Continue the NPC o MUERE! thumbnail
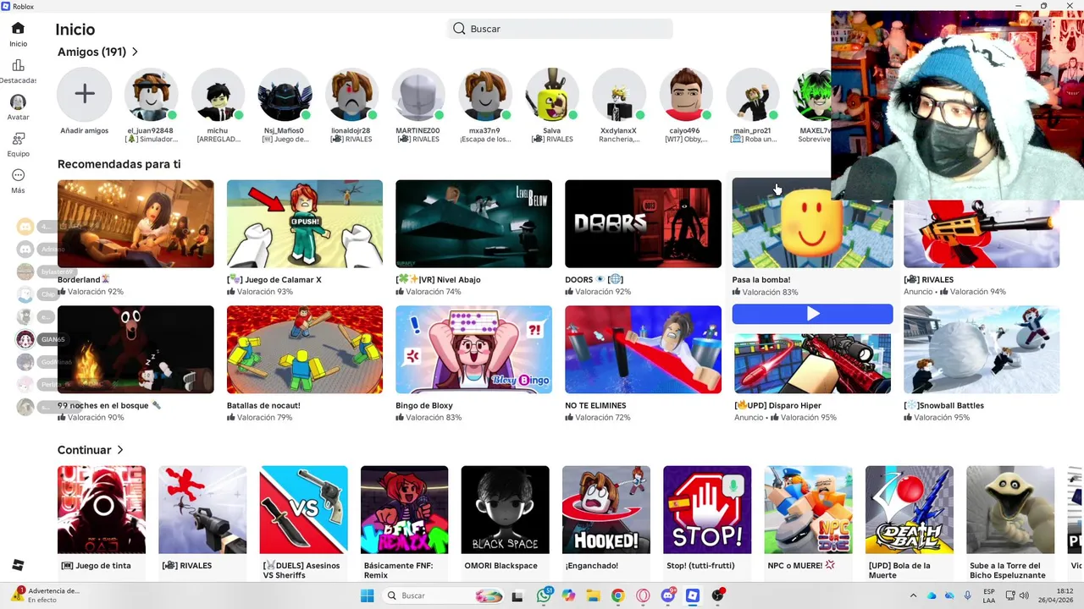The width and height of the screenshot is (1084, 609). coord(808,510)
